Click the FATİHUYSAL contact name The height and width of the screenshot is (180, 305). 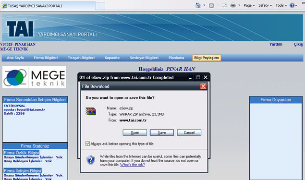pos(14,106)
